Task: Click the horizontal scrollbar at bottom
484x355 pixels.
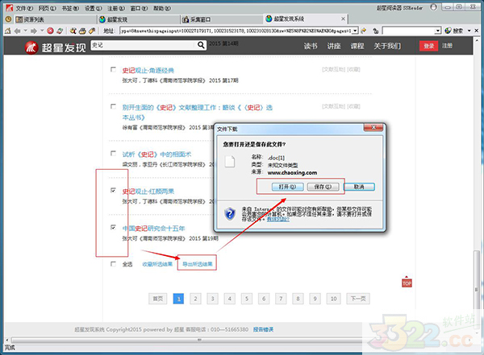Action: pos(199,340)
